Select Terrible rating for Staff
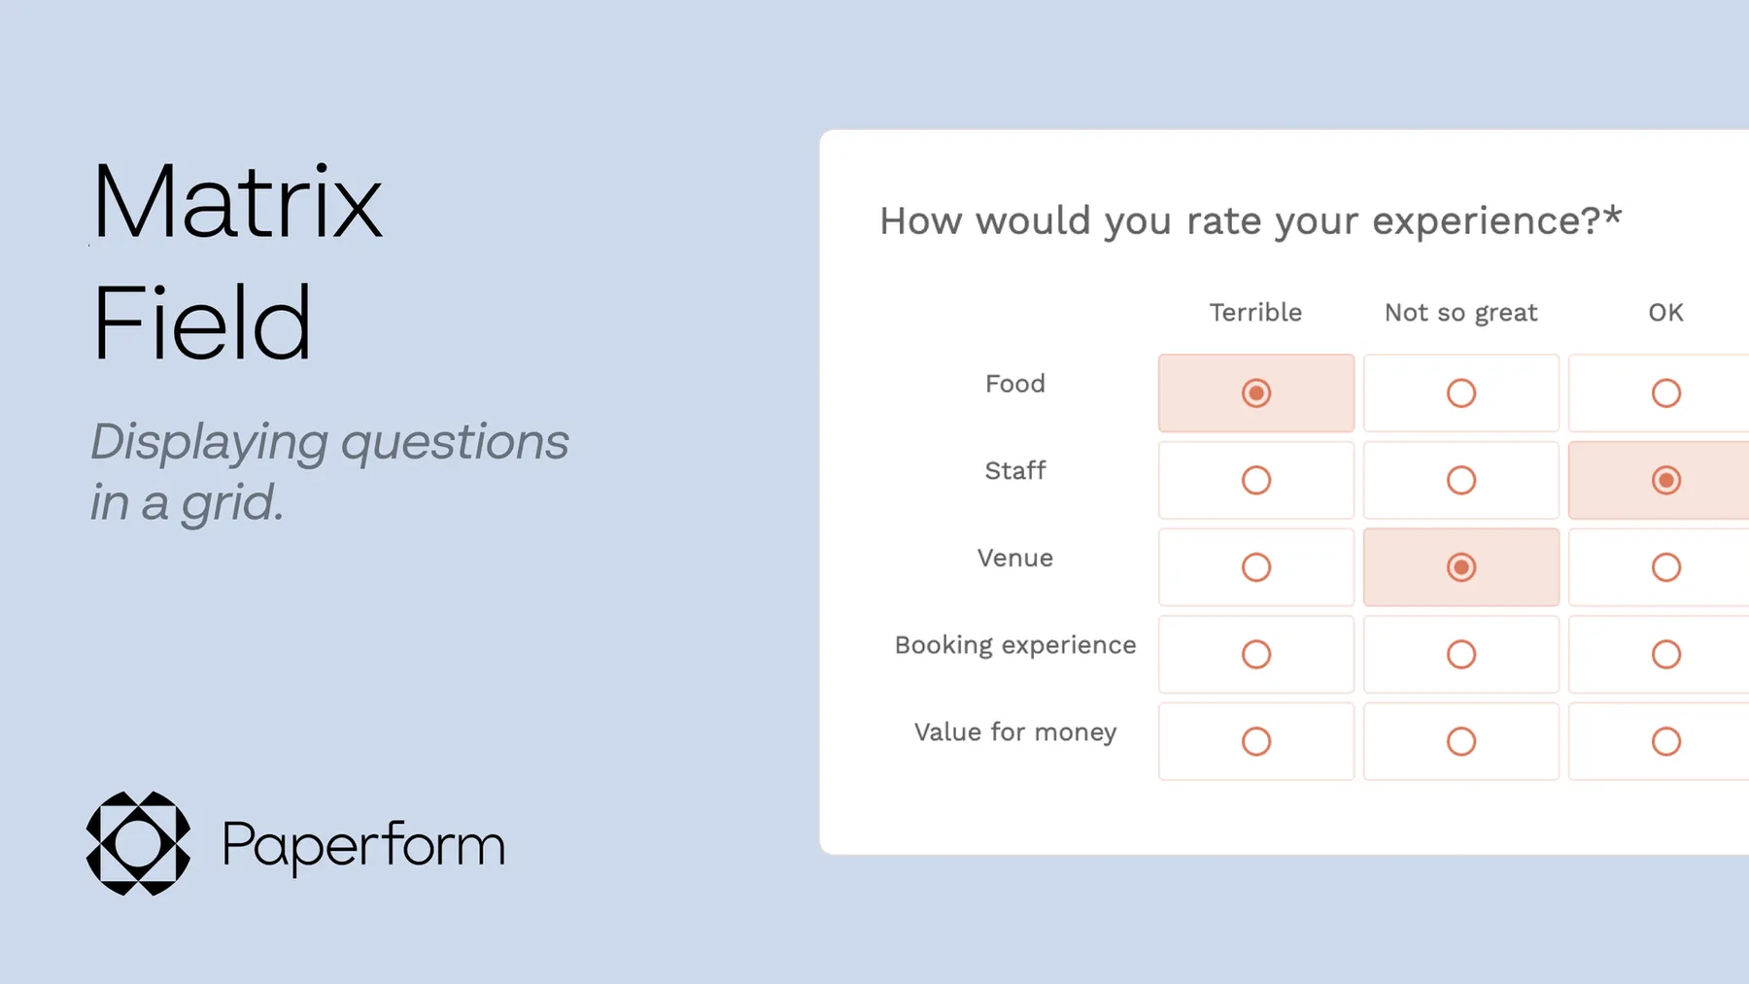 (x=1255, y=480)
